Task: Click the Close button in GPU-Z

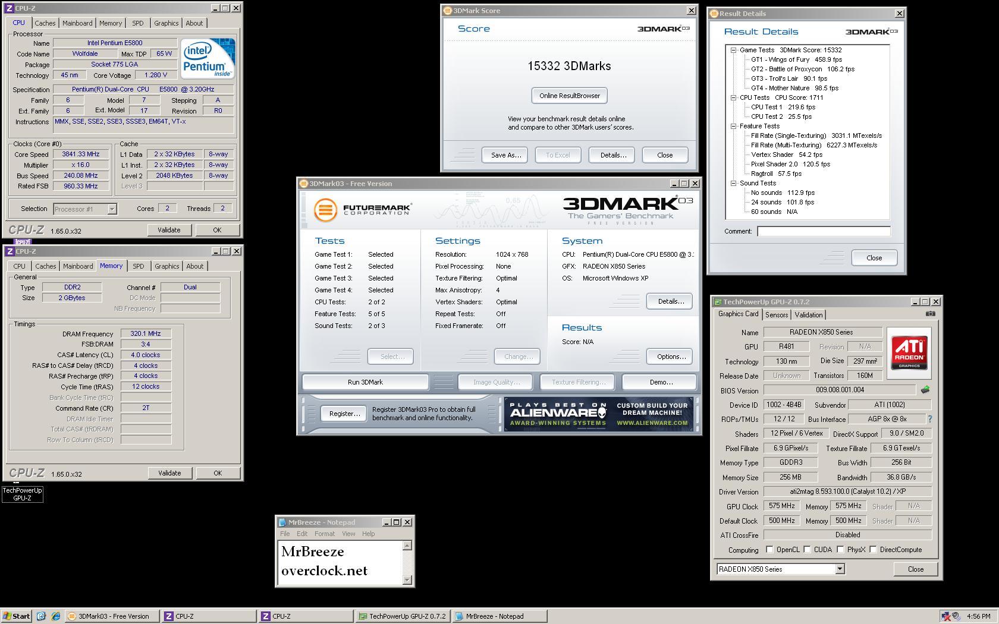Action: [916, 569]
